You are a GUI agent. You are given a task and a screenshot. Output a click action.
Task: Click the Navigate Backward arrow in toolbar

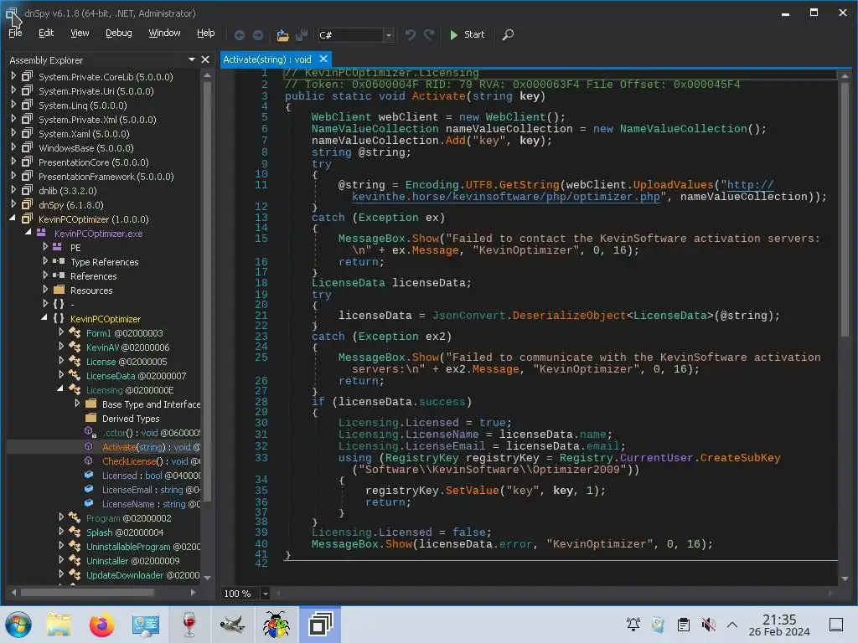[240, 35]
